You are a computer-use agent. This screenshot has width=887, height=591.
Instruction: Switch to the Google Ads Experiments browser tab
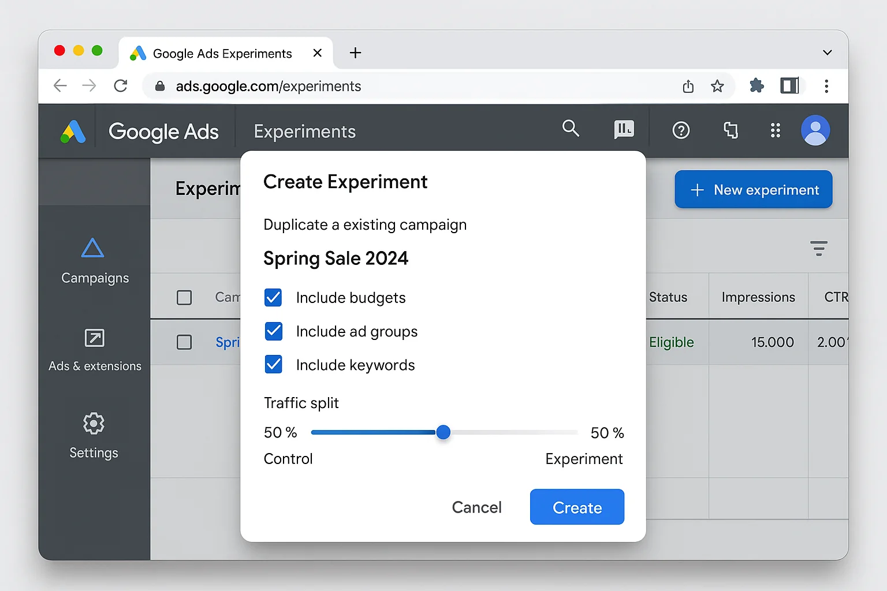(222, 53)
